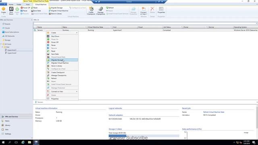Screen dimensions: 258x145
Task: Collapse the VMs and Services pane arrow
Action: pos(32,20)
